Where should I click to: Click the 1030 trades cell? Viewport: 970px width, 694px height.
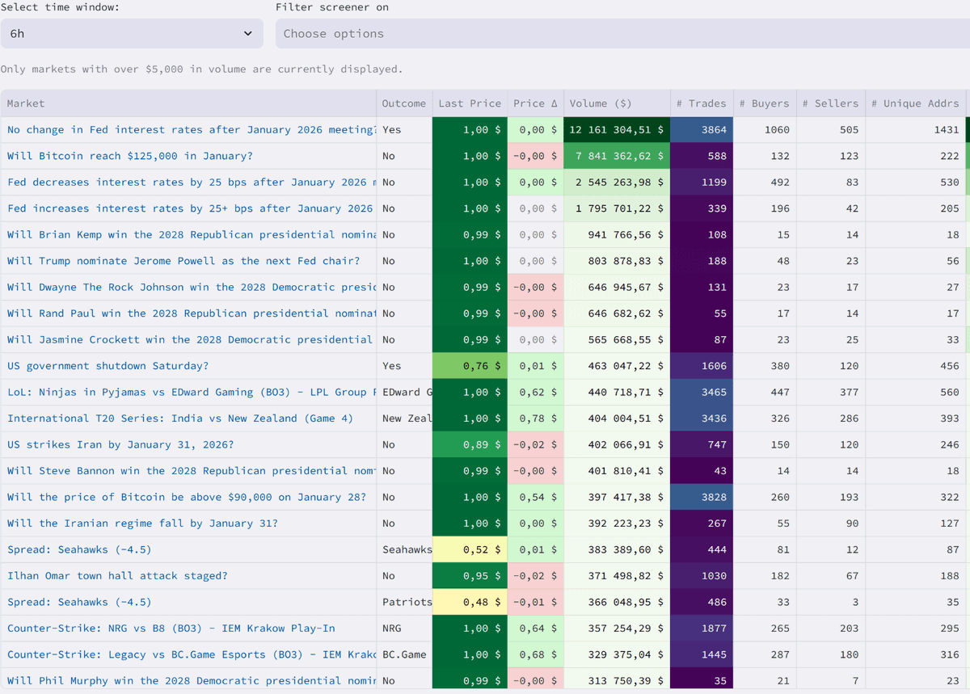pyautogui.click(x=702, y=576)
